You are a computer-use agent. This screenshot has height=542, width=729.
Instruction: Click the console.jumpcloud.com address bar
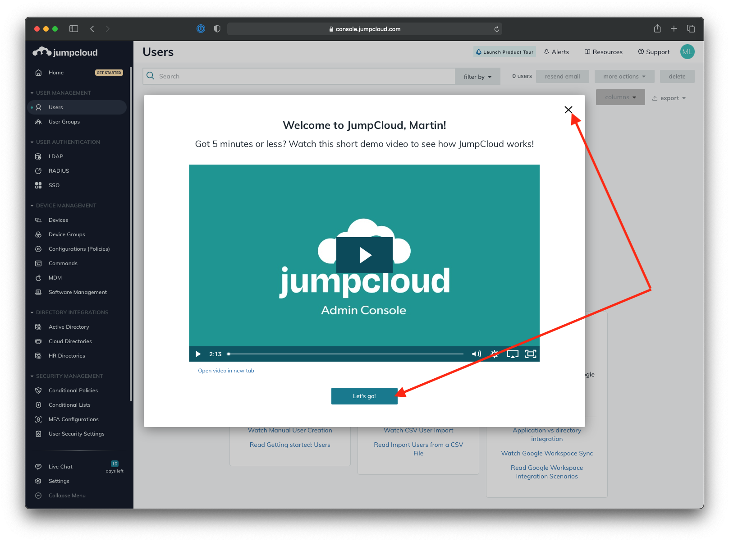pos(364,29)
